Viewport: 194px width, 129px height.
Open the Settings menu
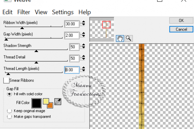[x=63, y=12]
